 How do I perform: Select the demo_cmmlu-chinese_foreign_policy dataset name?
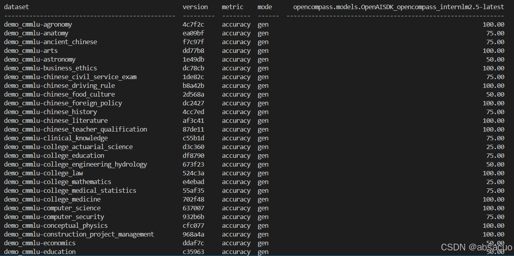click(x=63, y=103)
